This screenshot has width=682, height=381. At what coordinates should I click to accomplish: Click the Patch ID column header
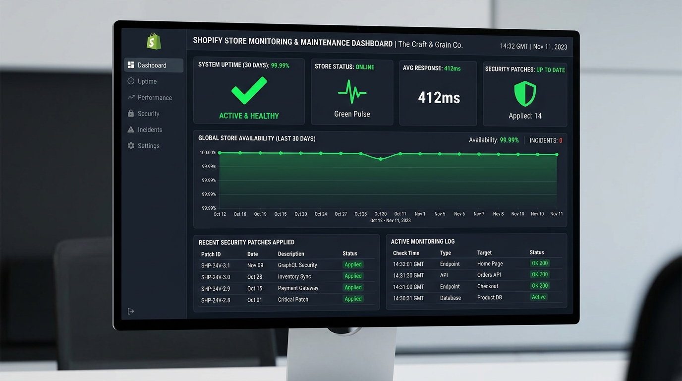[211, 254]
